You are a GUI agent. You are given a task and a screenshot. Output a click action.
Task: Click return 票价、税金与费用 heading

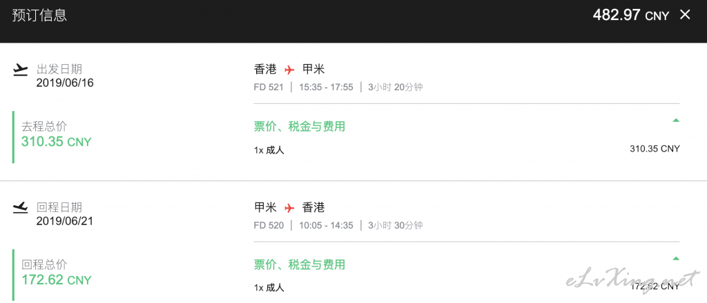(x=300, y=264)
